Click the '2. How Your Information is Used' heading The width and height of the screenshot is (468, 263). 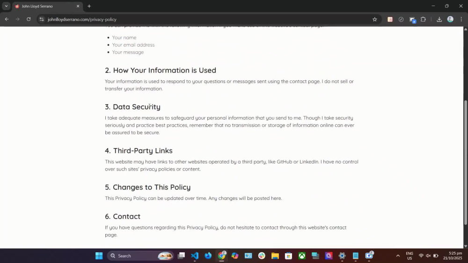[x=160, y=70]
